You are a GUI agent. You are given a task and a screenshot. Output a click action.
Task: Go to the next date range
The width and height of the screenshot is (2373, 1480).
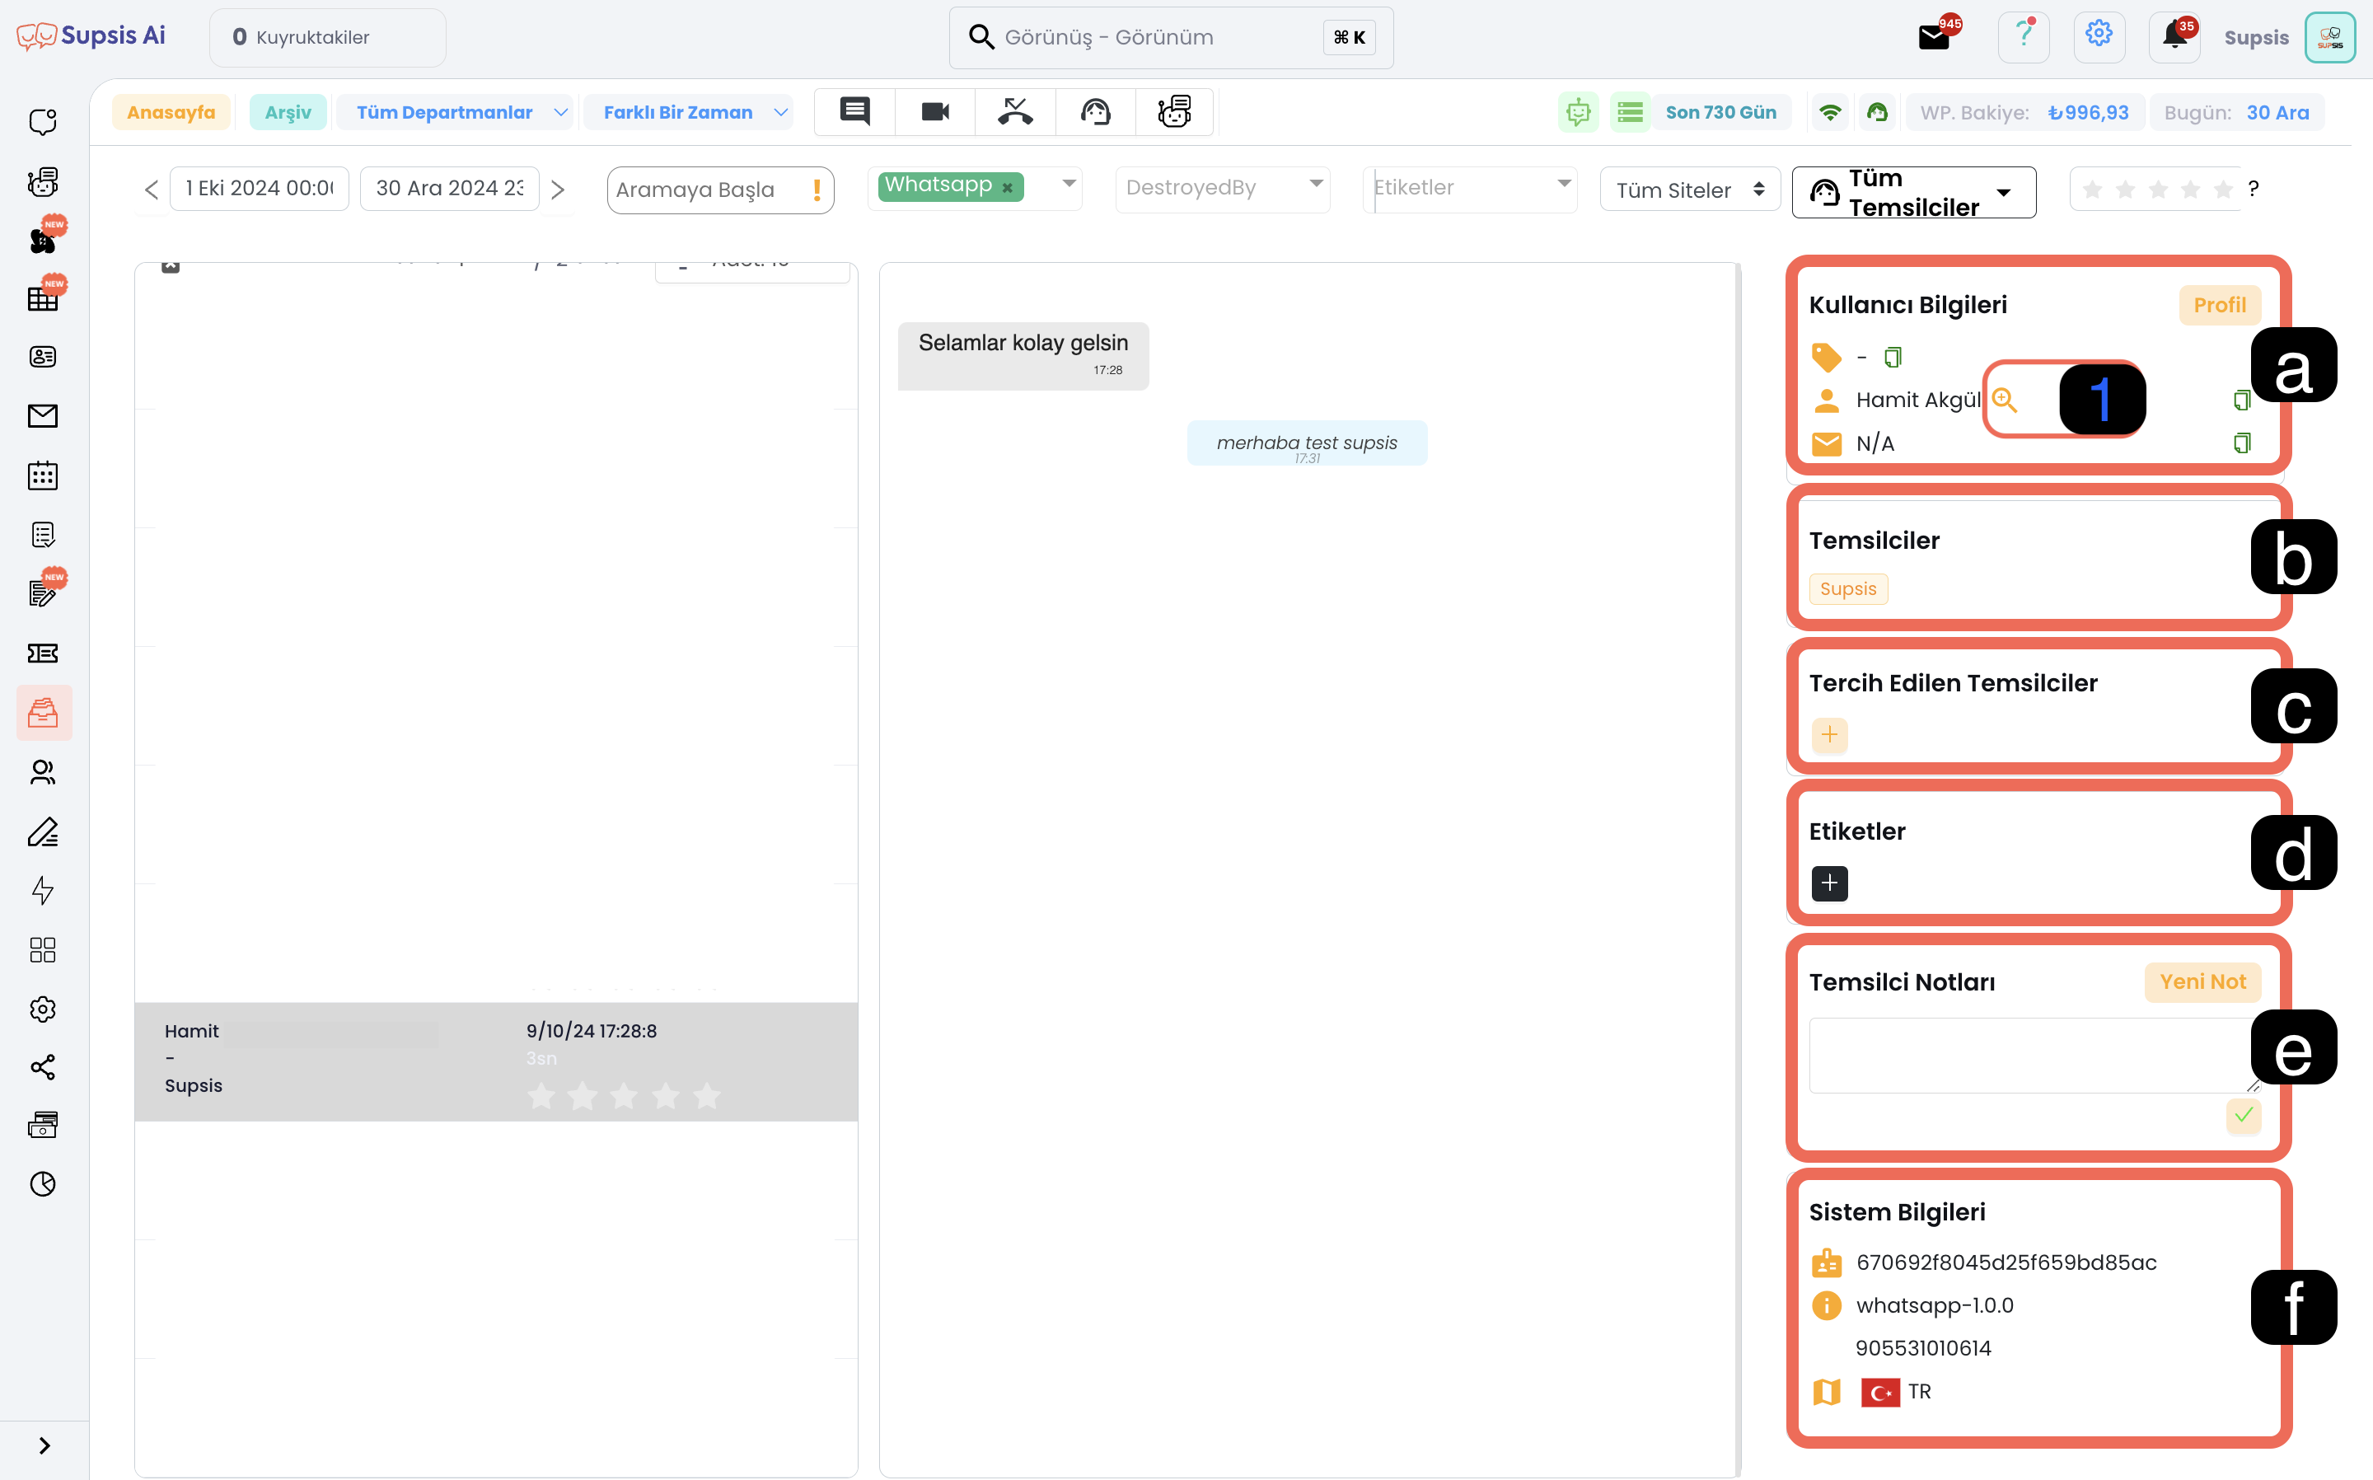[x=558, y=189]
